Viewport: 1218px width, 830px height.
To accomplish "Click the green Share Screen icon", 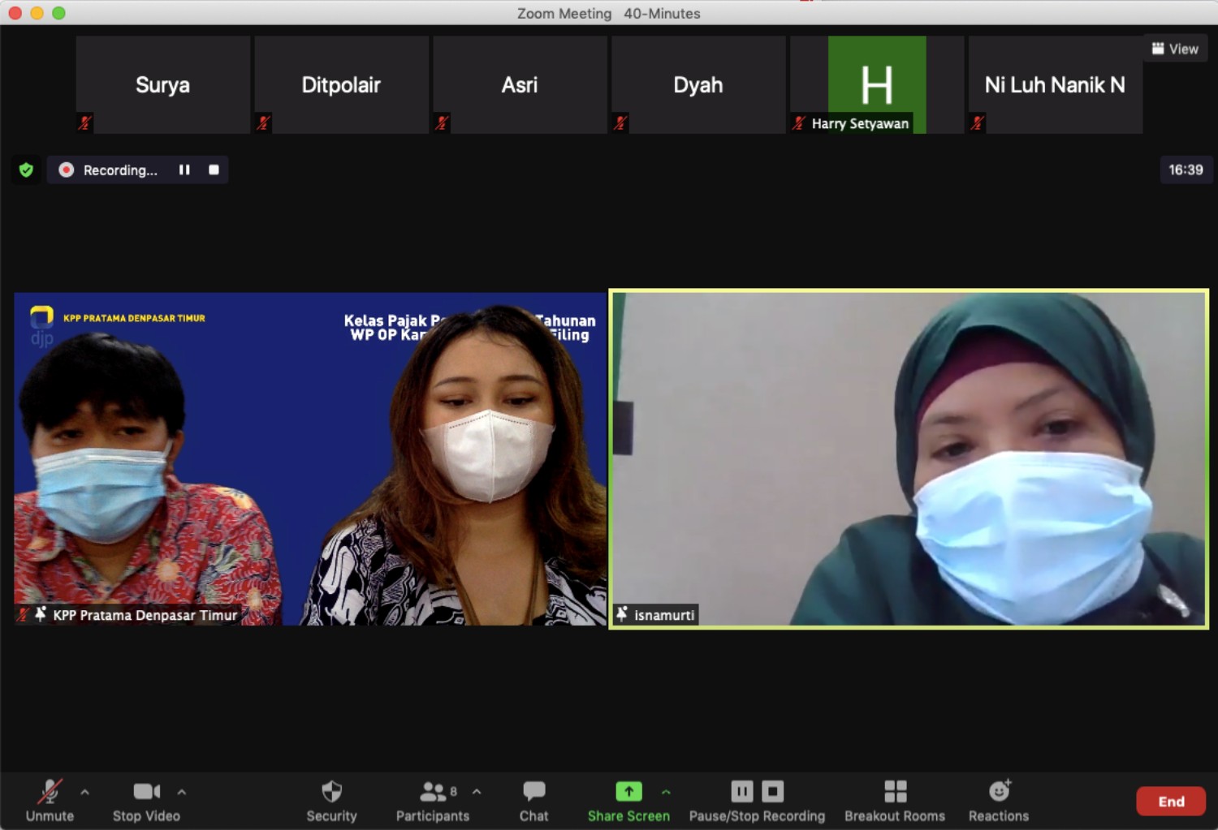I will [x=628, y=791].
